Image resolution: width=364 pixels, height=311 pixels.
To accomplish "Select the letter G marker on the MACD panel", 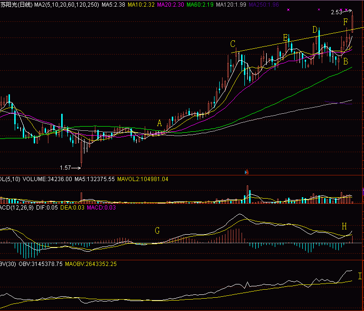I will click(x=157, y=231).
